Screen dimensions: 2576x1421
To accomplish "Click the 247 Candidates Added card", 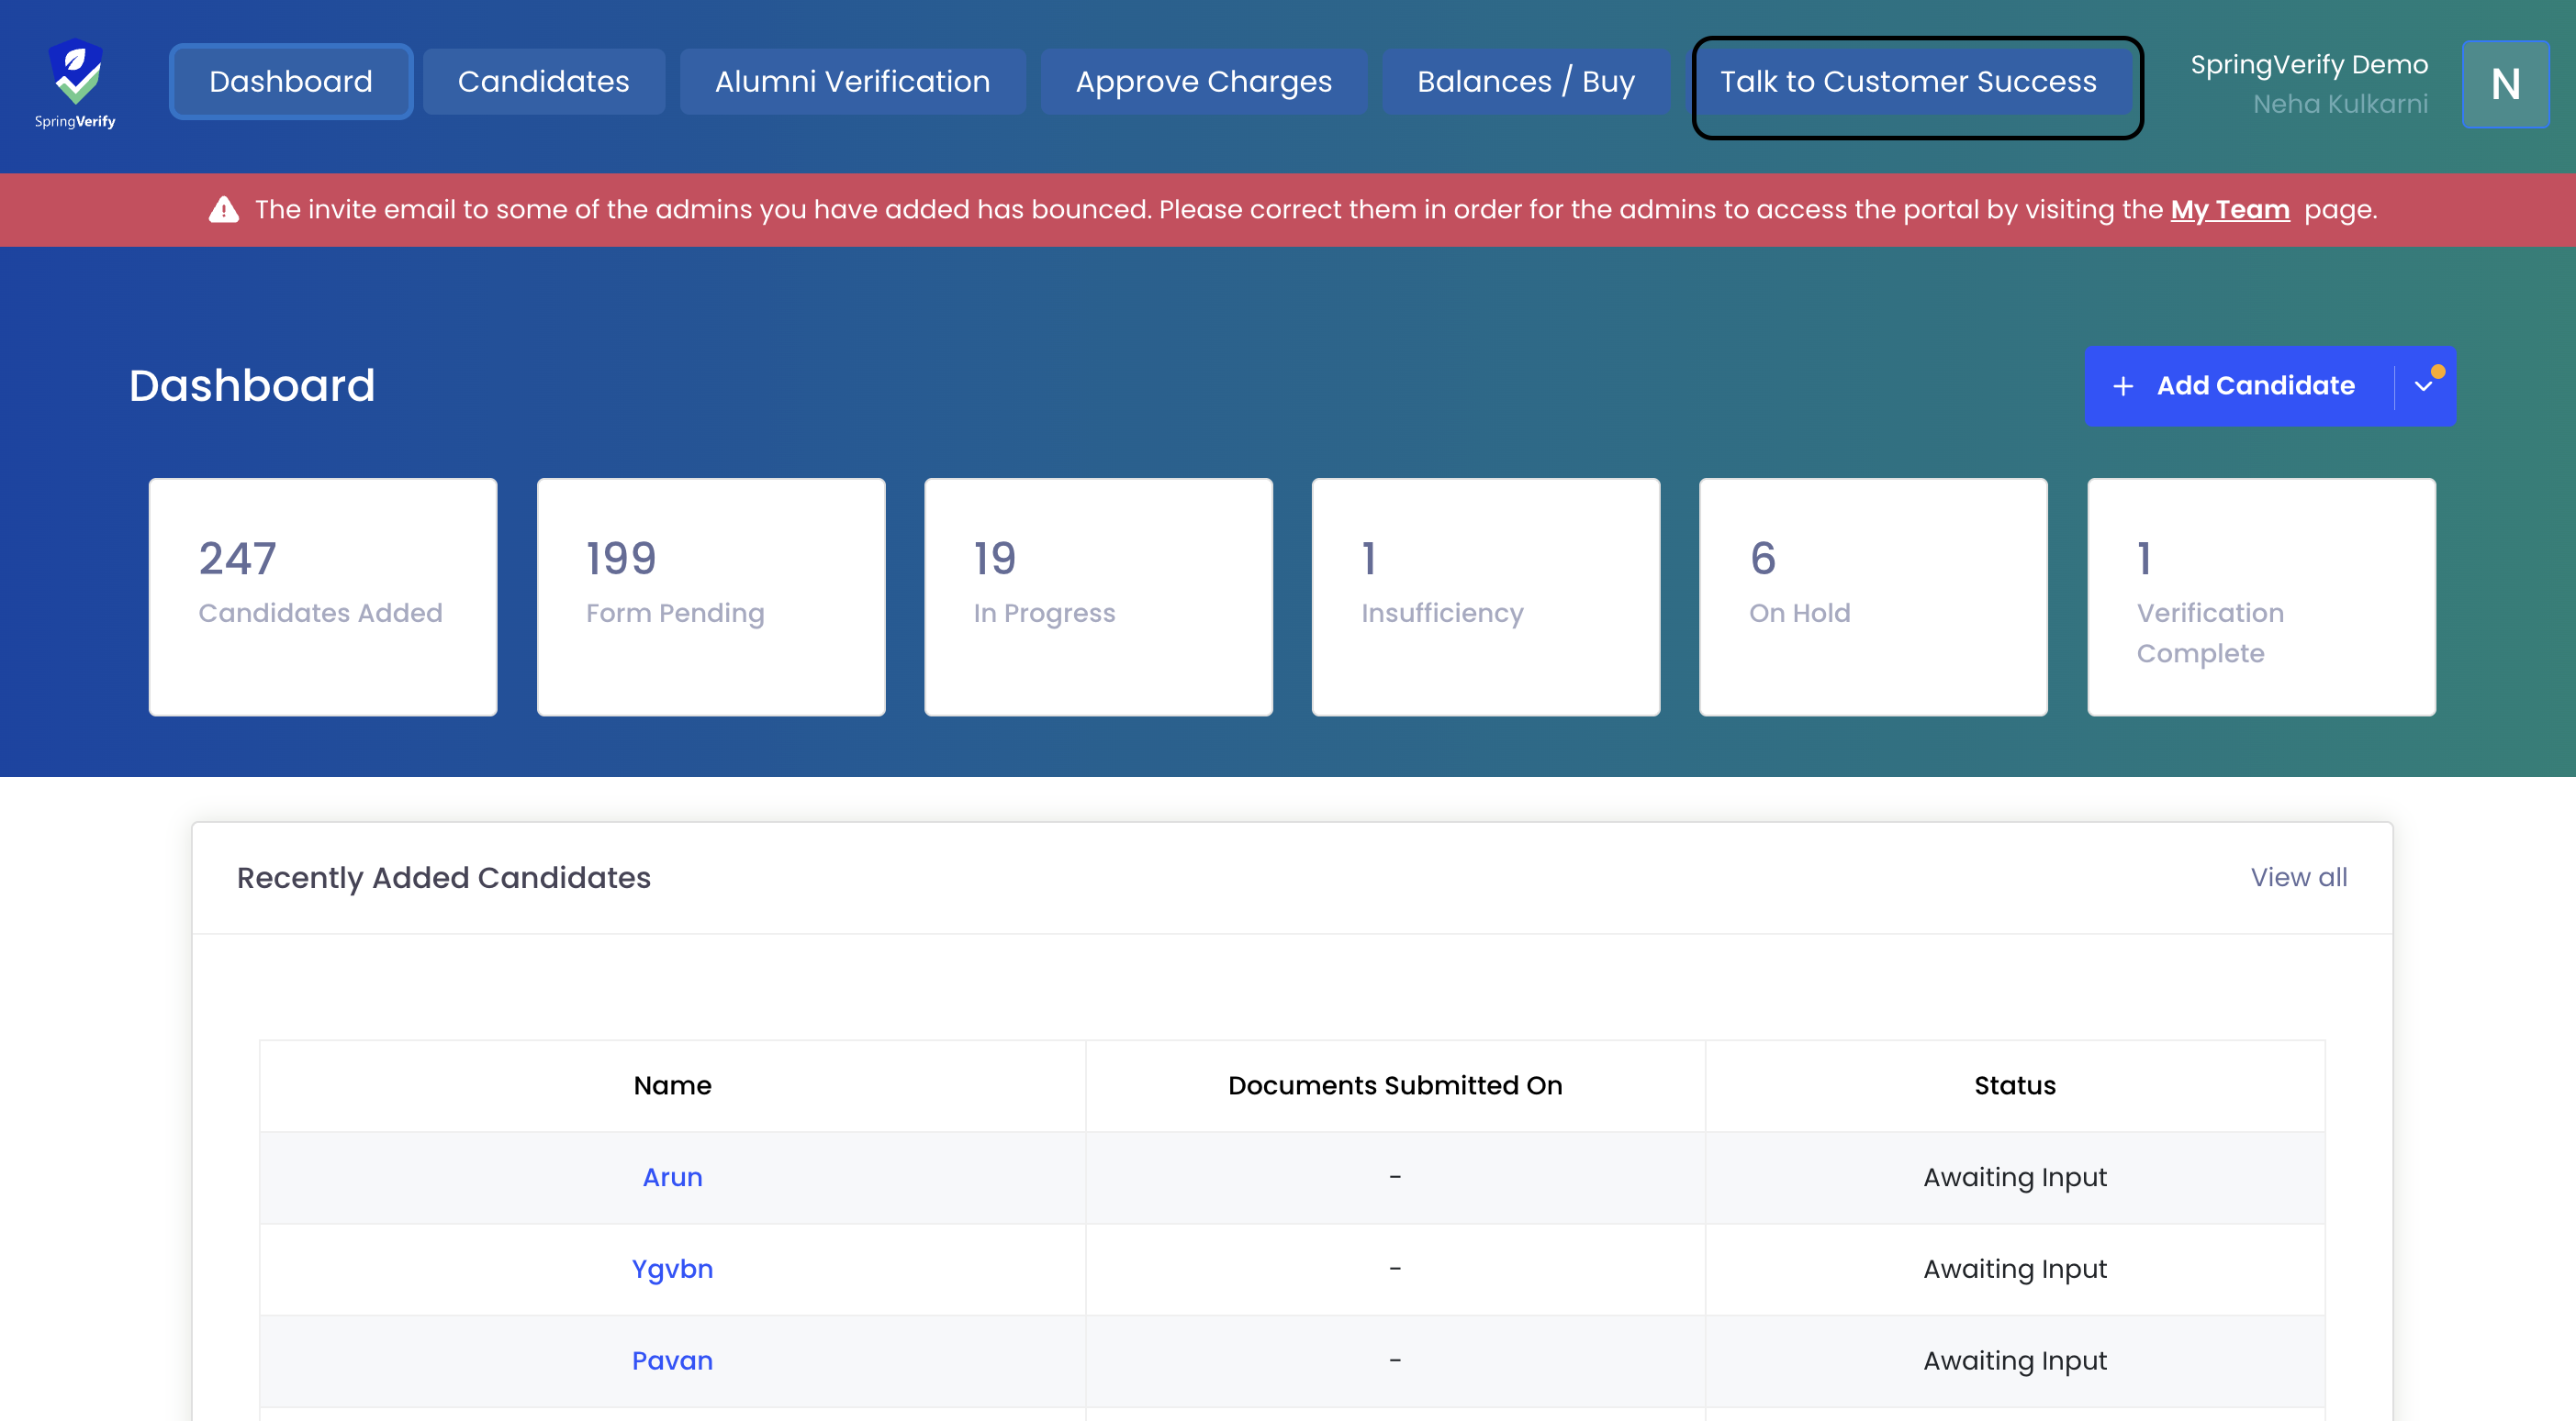I will tap(322, 596).
